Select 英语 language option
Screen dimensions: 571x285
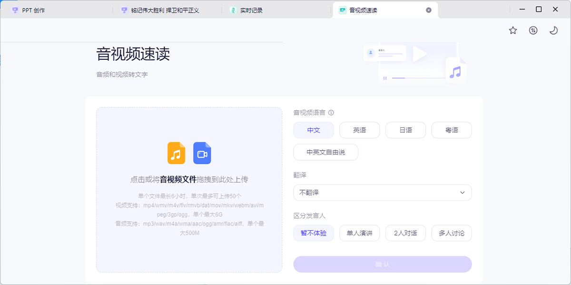[x=359, y=130]
